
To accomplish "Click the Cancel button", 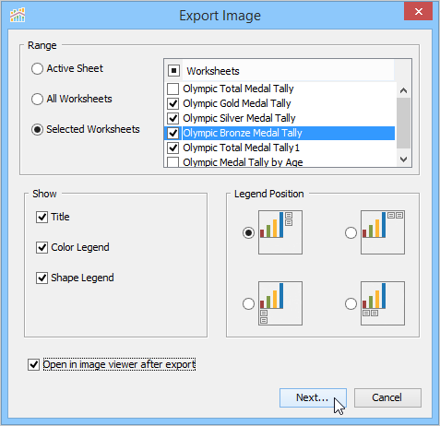I will [387, 397].
